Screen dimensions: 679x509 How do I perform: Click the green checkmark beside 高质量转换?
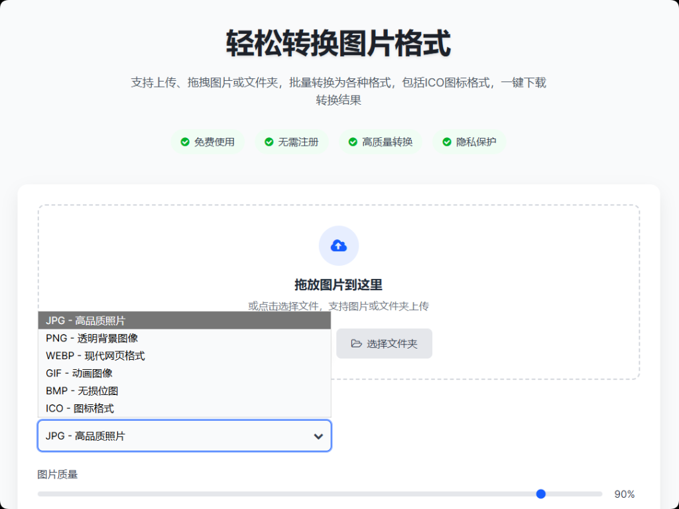point(353,142)
